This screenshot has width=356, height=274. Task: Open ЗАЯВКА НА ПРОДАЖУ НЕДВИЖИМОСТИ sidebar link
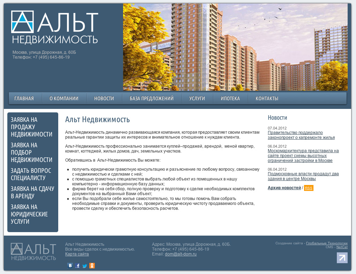coord(32,127)
